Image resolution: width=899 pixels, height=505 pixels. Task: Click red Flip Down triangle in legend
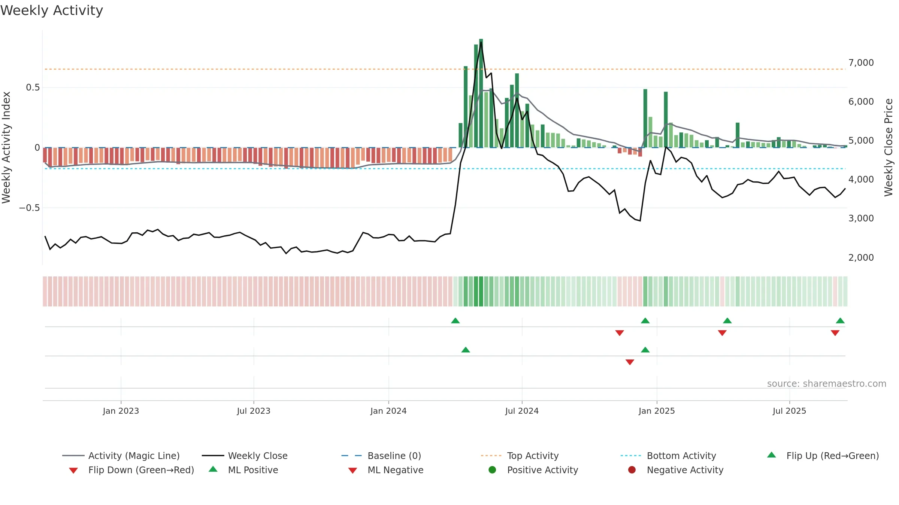[73, 471]
